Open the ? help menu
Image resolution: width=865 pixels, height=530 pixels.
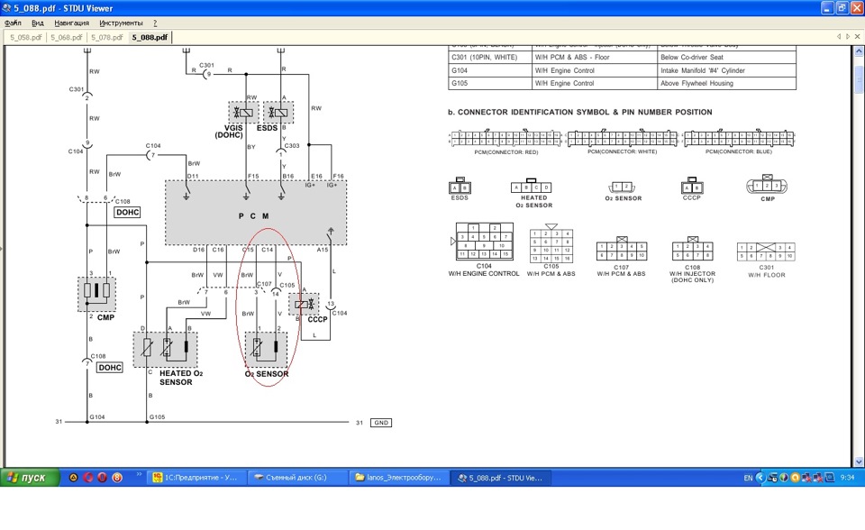[x=155, y=23]
